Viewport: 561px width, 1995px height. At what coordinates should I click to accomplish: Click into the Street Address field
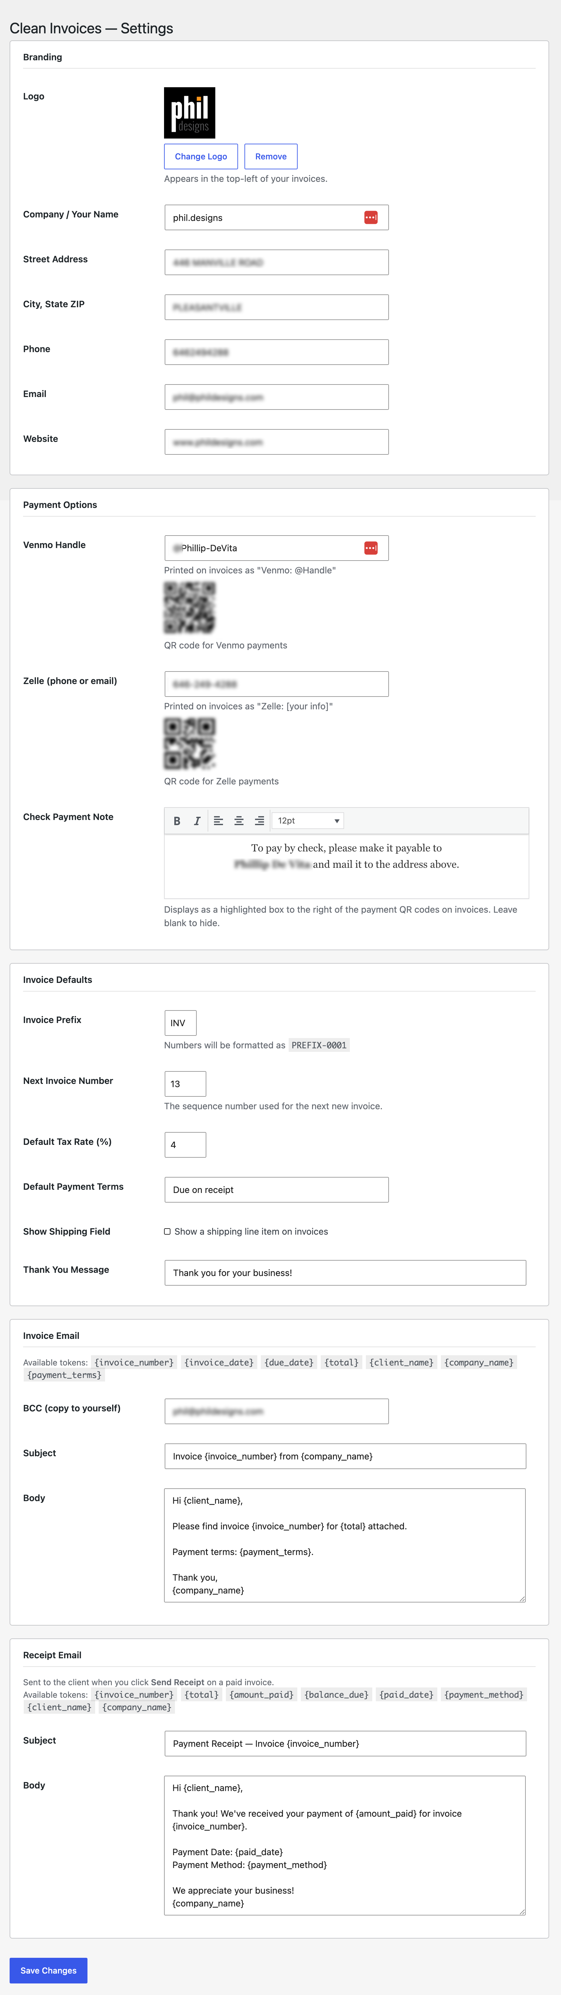click(x=276, y=263)
